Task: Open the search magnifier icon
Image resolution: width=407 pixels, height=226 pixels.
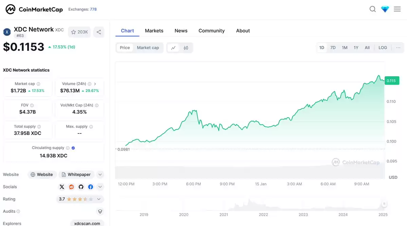Action: [372, 9]
